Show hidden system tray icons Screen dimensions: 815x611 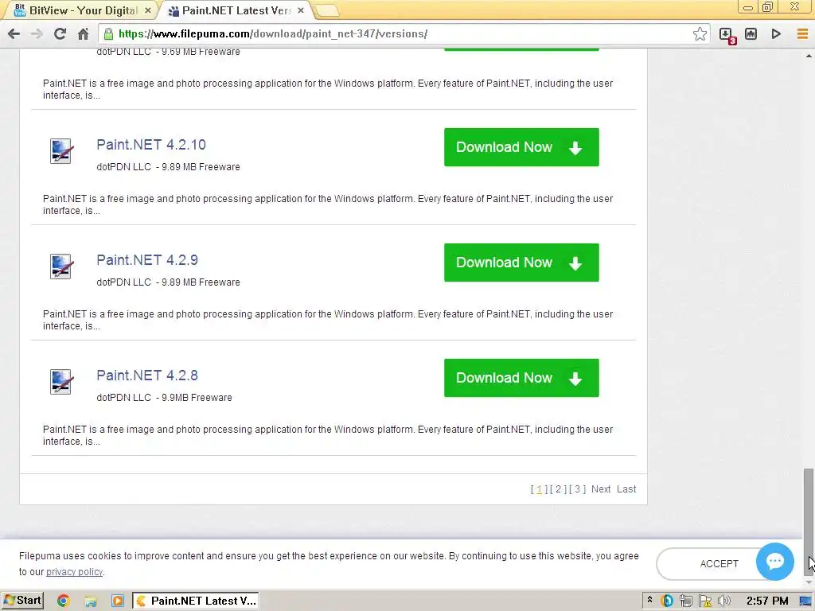(x=649, y=600)
